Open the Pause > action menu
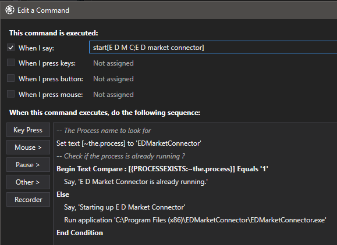Image resolution: width=337 pixels, height=245 pixels. pyautogui.click(x=28, y=165)
